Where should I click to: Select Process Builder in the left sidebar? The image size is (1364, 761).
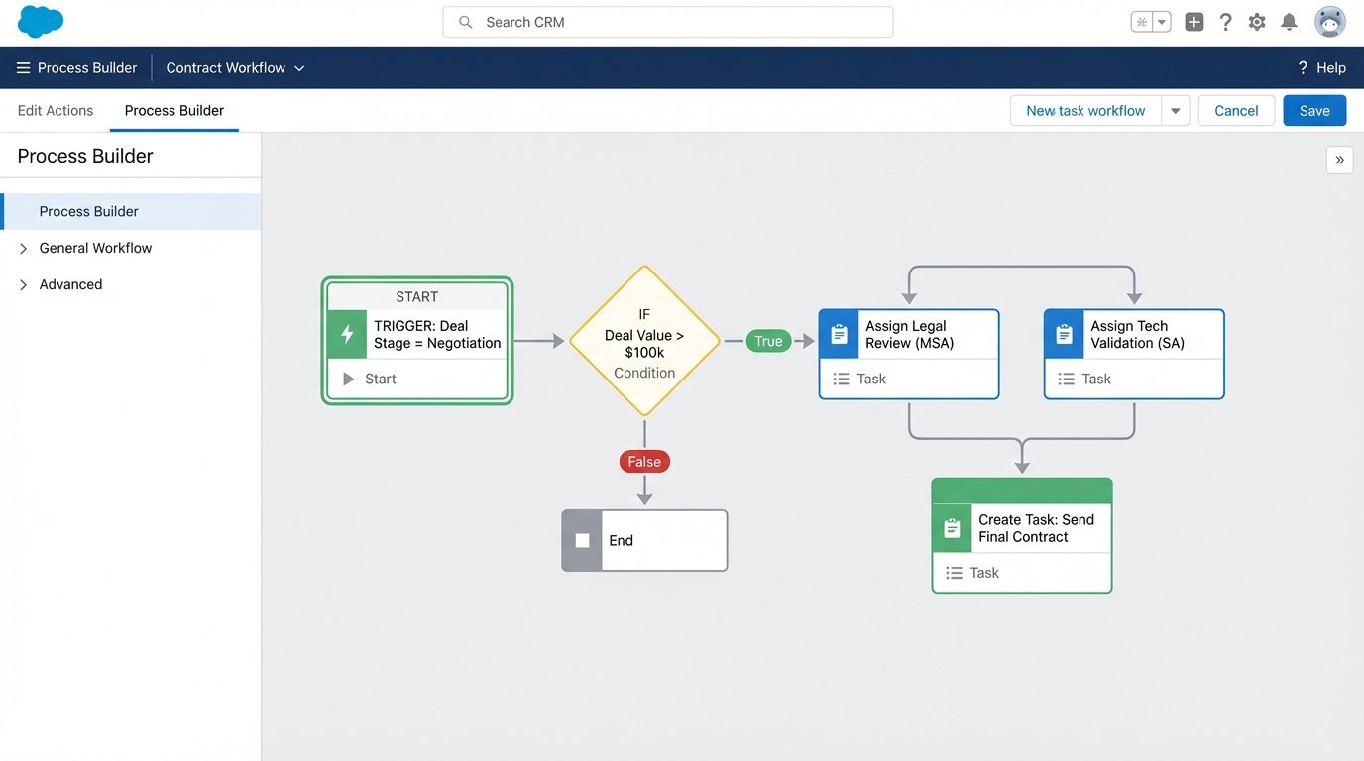[87, 211]
